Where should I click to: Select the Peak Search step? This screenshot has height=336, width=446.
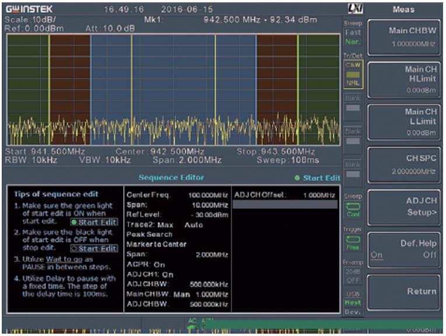click(149, 235)
